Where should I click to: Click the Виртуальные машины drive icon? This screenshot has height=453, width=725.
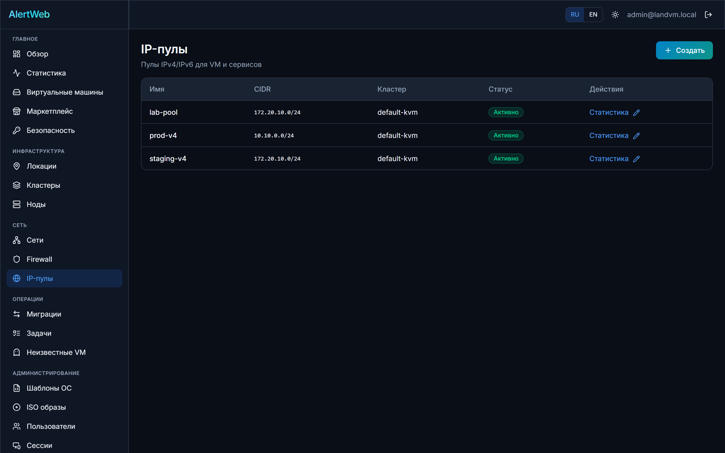[x=16, y=92]
